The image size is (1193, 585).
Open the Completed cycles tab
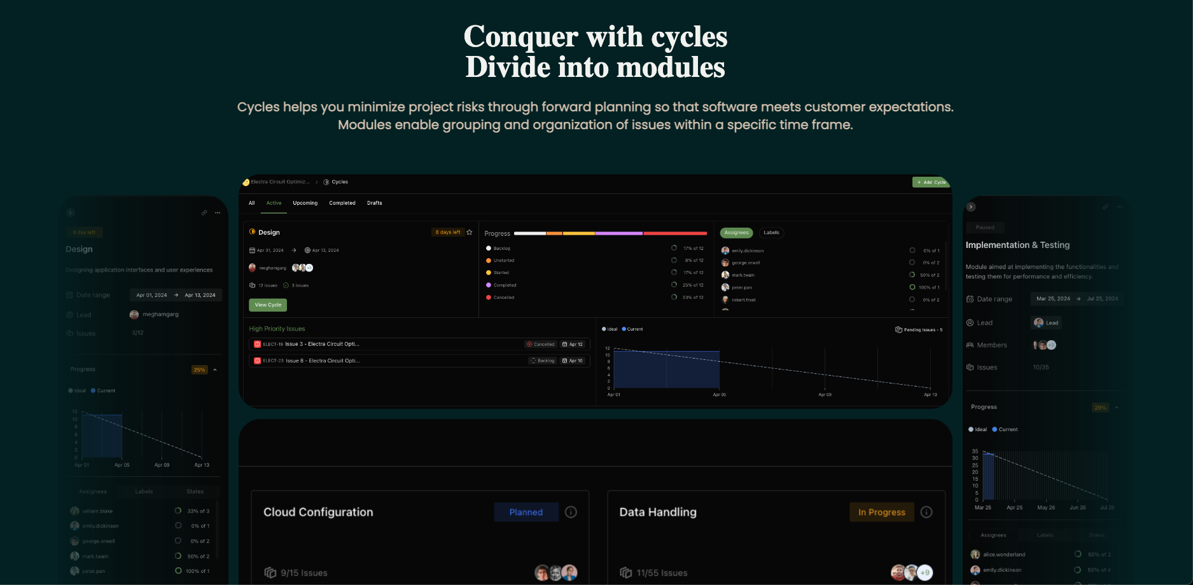coord(342,203)
